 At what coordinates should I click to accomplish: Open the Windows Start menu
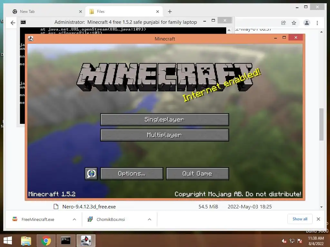[x=8, y=241]
